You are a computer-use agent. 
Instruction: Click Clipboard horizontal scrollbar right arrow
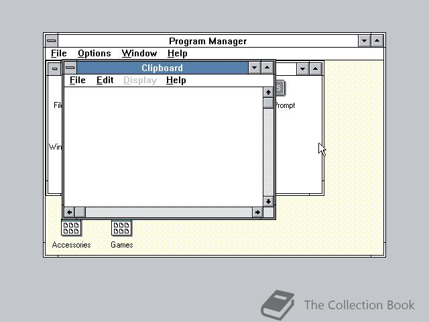(257, 212)
